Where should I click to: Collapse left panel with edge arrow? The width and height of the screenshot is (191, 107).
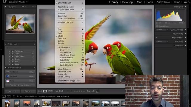coord(1,50)
